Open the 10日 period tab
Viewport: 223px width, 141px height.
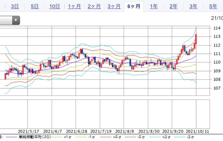[x=54, y=7]
